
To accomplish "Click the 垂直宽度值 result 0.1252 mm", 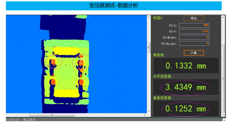I will [x=186, y=108].
